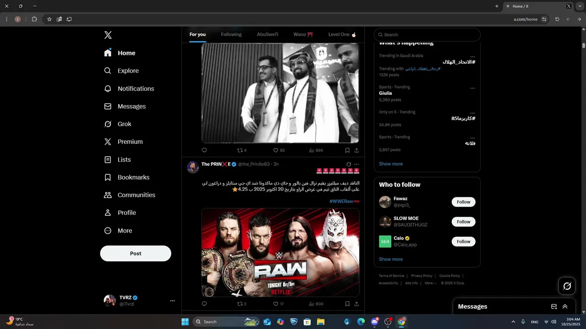
Task: Bookmark the WWE Raw post
Action: [347, 304]
